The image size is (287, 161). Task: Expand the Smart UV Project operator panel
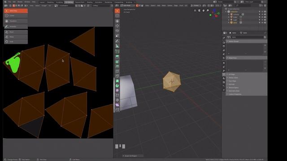[133, 156]
